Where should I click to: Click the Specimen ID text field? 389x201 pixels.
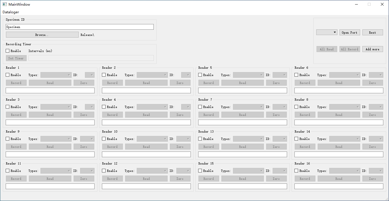[x=80, y=27]
